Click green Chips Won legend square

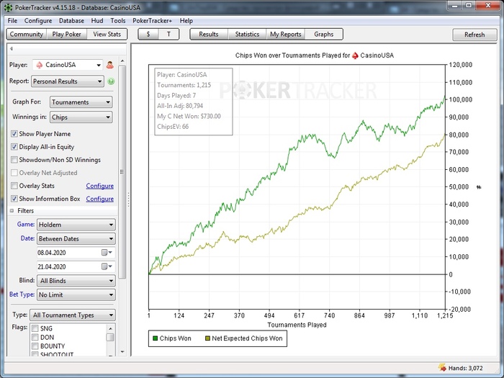(156, 338)
